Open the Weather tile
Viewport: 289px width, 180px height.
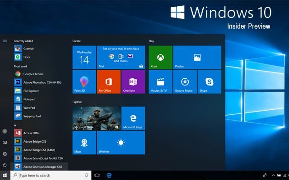pos(121,143)
